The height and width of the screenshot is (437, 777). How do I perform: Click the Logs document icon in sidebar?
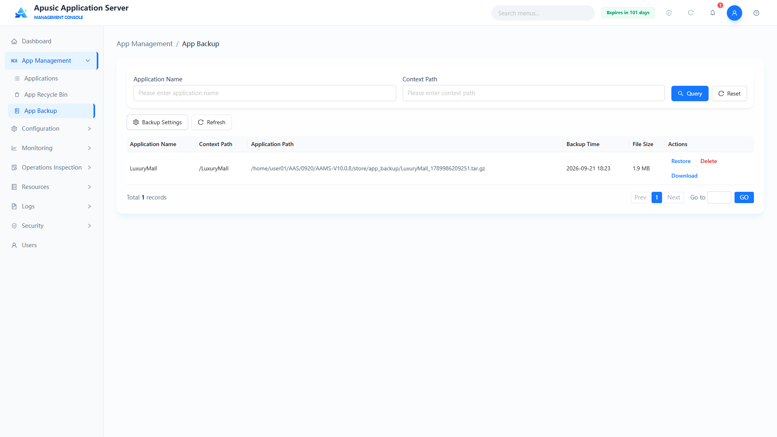point(14,206)
